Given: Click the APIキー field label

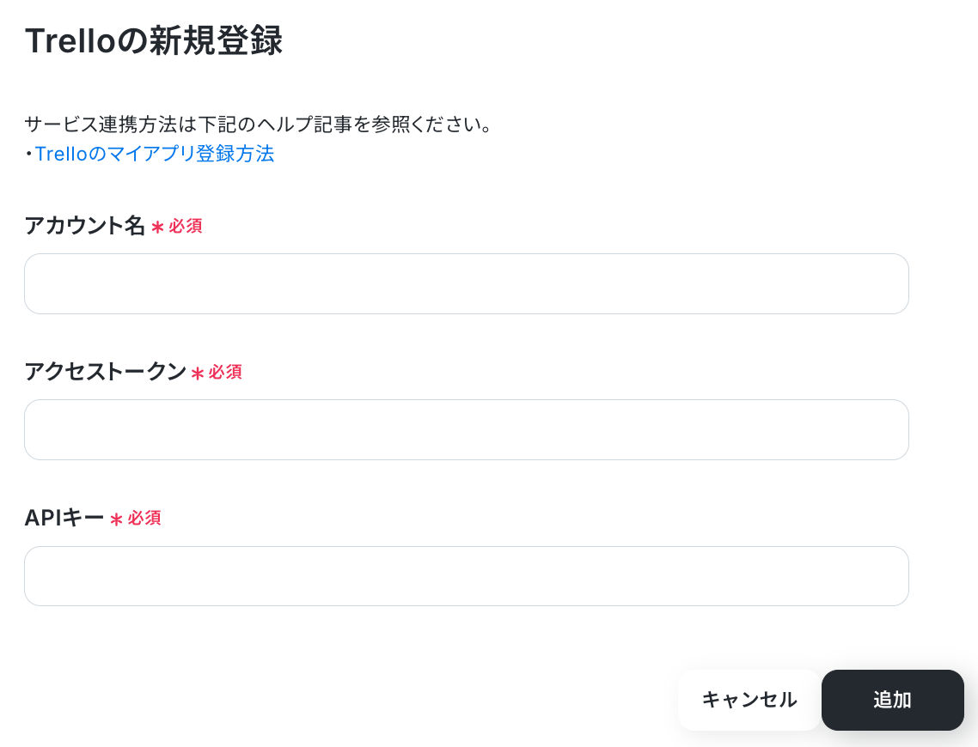Looking at the screenshot, I should point(64,518).
